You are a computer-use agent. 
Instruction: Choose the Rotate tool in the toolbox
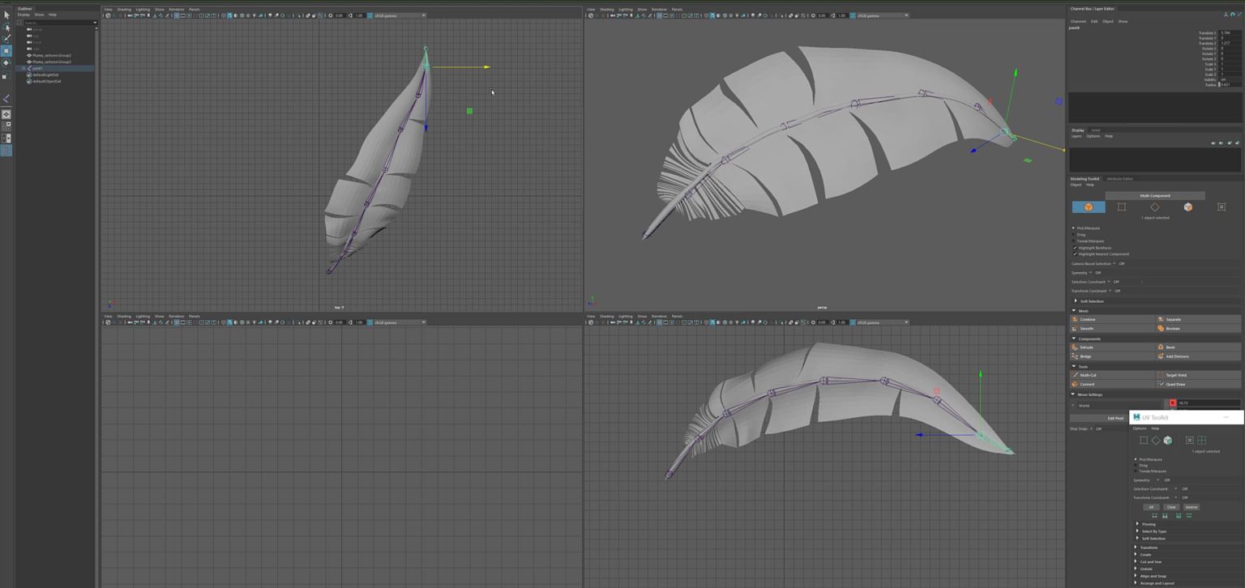[6, 62]
